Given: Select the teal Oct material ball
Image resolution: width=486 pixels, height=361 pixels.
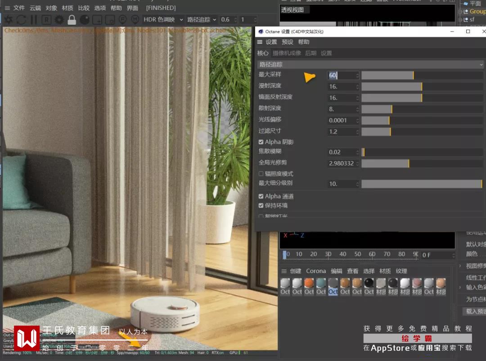Looking at the screenshot, I should pos(321,283).
